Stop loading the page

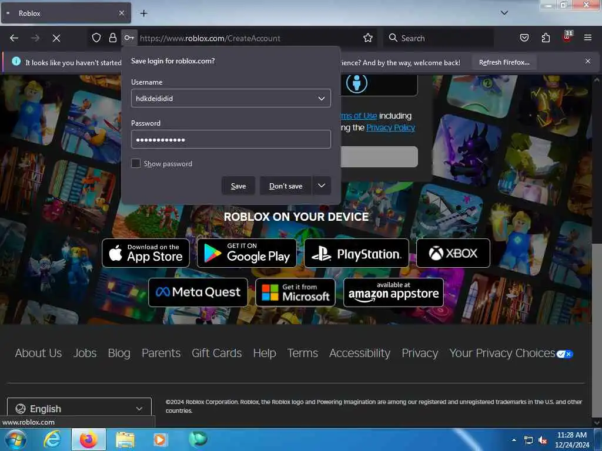coord(56,38)
